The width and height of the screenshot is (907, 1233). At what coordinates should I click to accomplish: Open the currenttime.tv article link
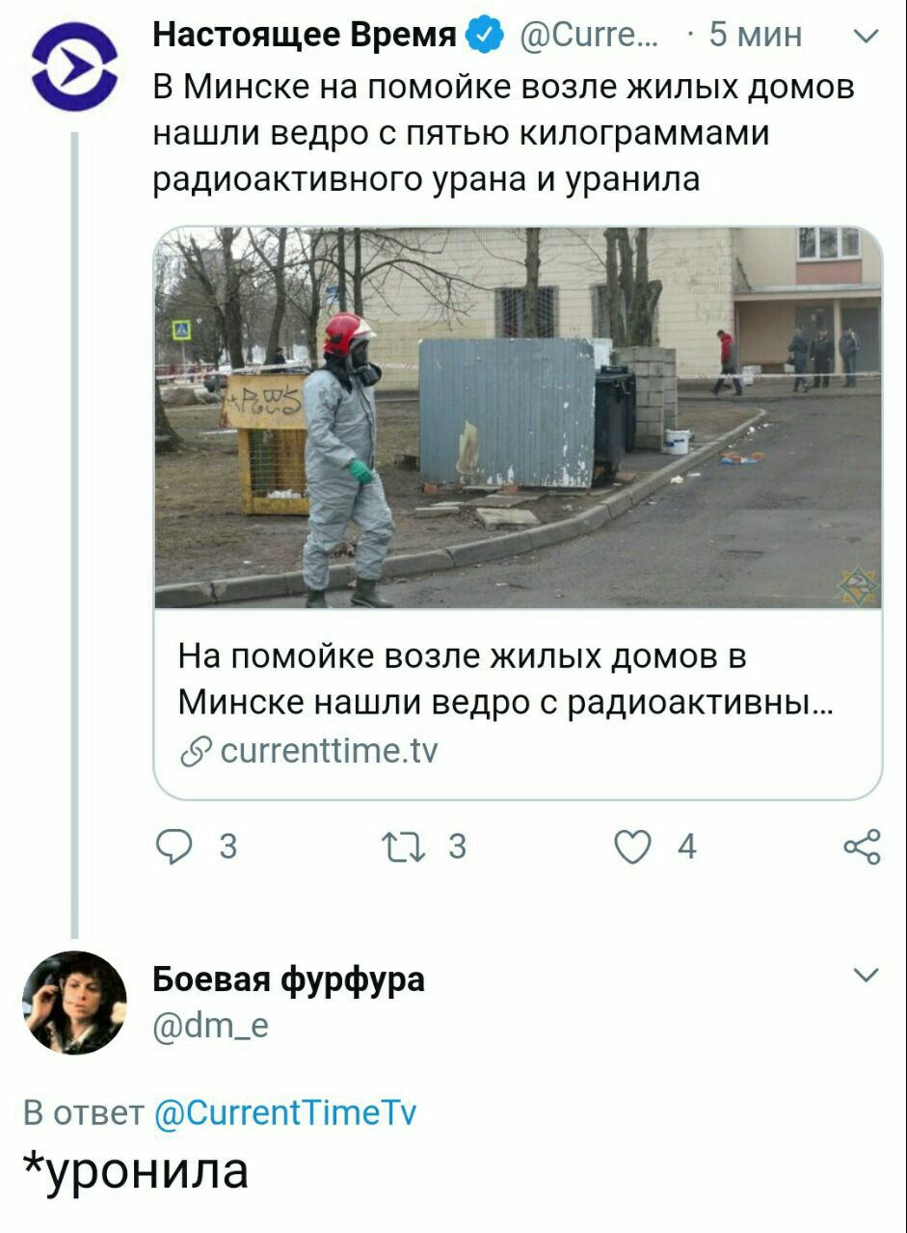(x=329, y=750)
